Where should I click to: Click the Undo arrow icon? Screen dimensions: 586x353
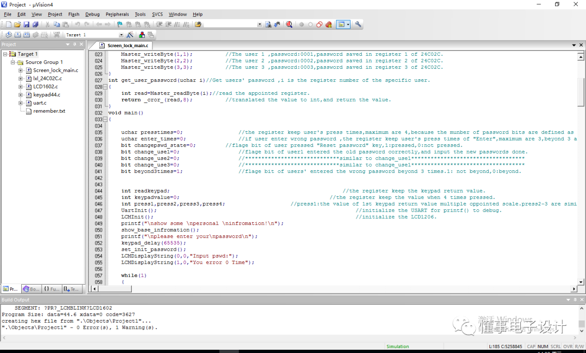[78, 24]
